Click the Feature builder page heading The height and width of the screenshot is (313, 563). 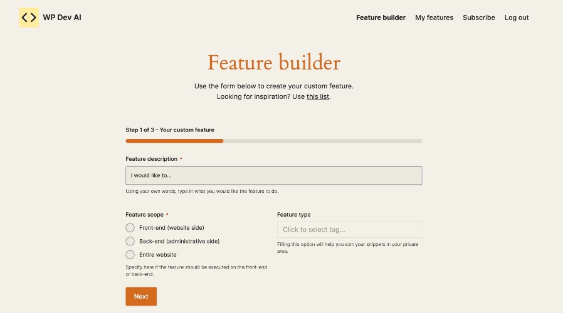coord(274,63)
